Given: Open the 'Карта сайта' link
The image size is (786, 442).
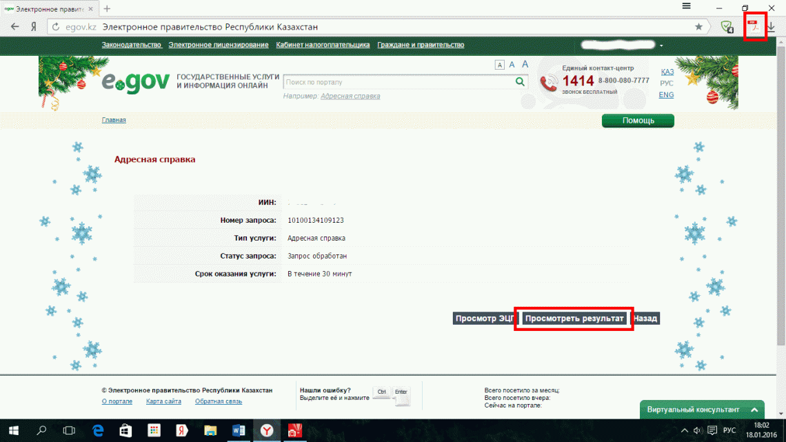Looking at the screenshot, I should click(163, 401).
